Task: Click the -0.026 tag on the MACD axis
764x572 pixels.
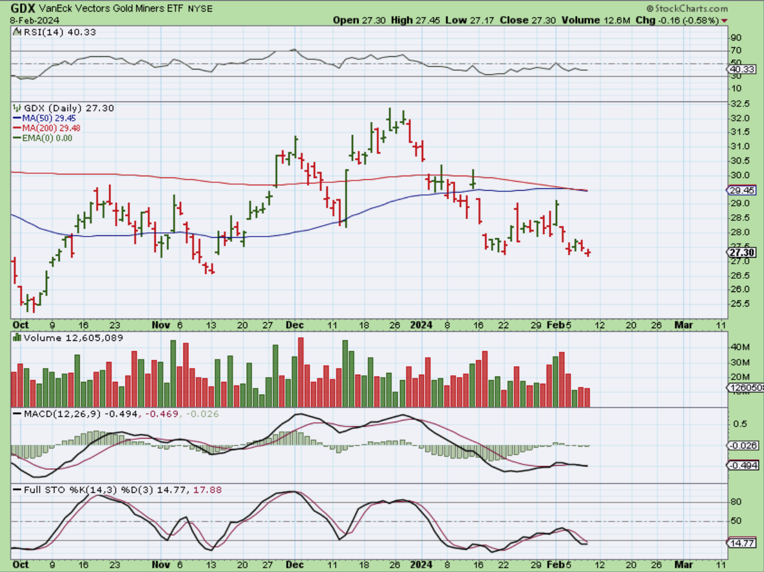Action: pyautogui.click(x=742, y=445)
